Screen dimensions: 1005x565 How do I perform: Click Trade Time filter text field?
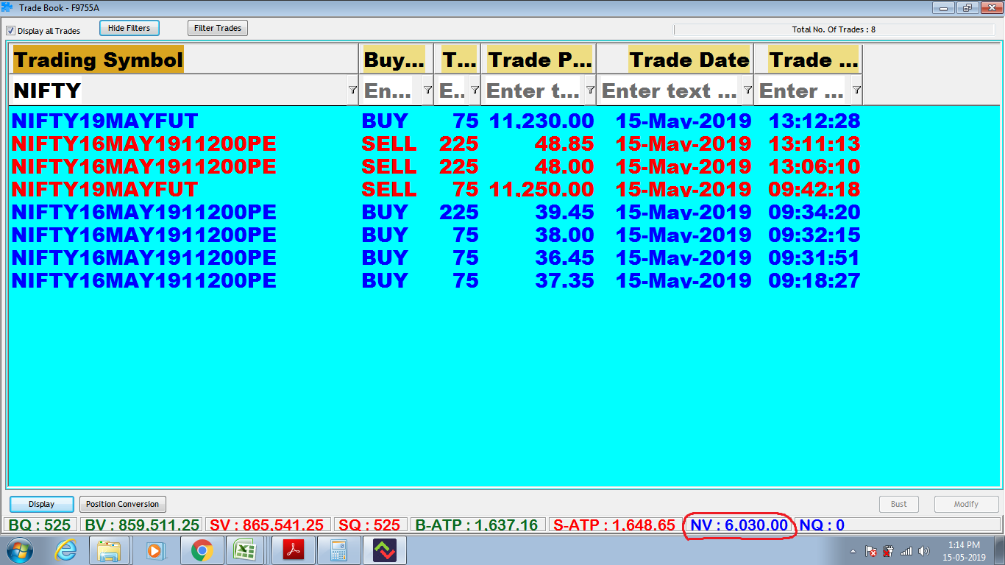[803, 90]
